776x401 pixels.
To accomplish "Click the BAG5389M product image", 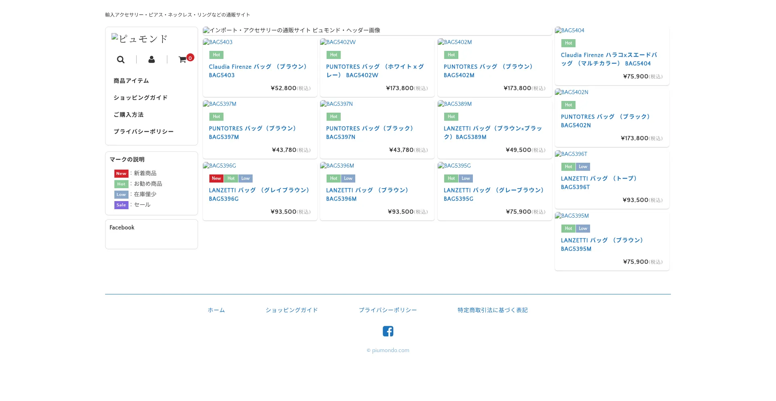I will pos(455,104).
